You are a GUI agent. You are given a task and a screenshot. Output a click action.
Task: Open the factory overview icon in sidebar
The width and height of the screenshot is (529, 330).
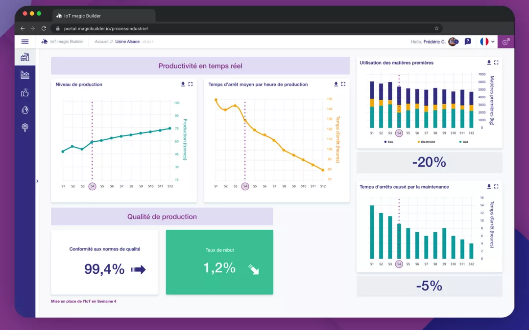pyautogui.click(x=25, y=57)
